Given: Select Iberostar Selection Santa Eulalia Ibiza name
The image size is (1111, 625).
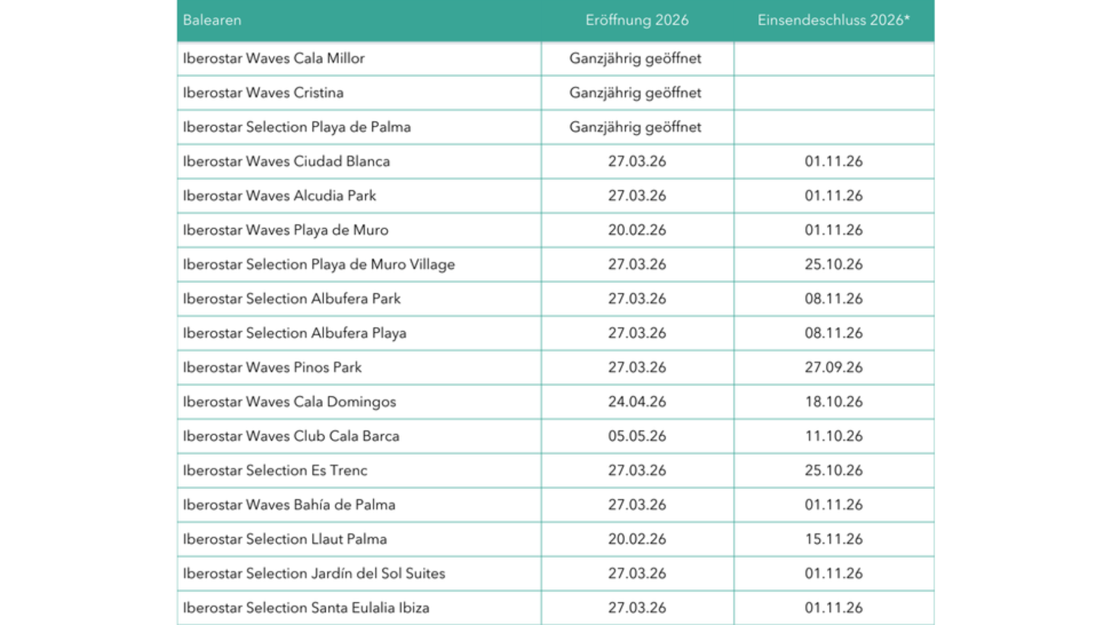Looking at the screenshot, I should click(x=306, y=608).
